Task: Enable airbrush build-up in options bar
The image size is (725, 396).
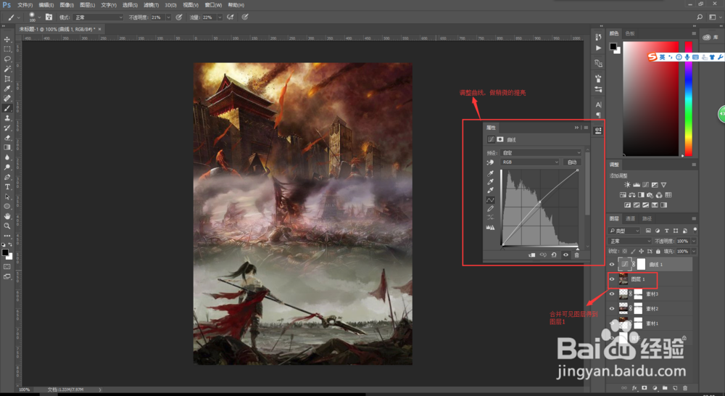Action: 231,17
